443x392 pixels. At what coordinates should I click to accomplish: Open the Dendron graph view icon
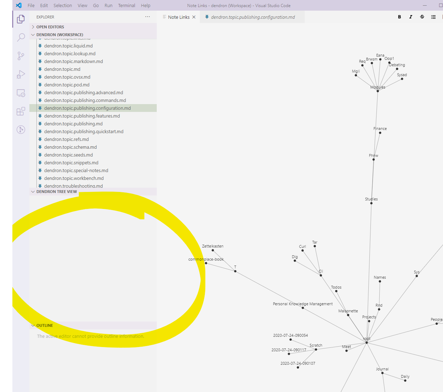coord(21,130)
